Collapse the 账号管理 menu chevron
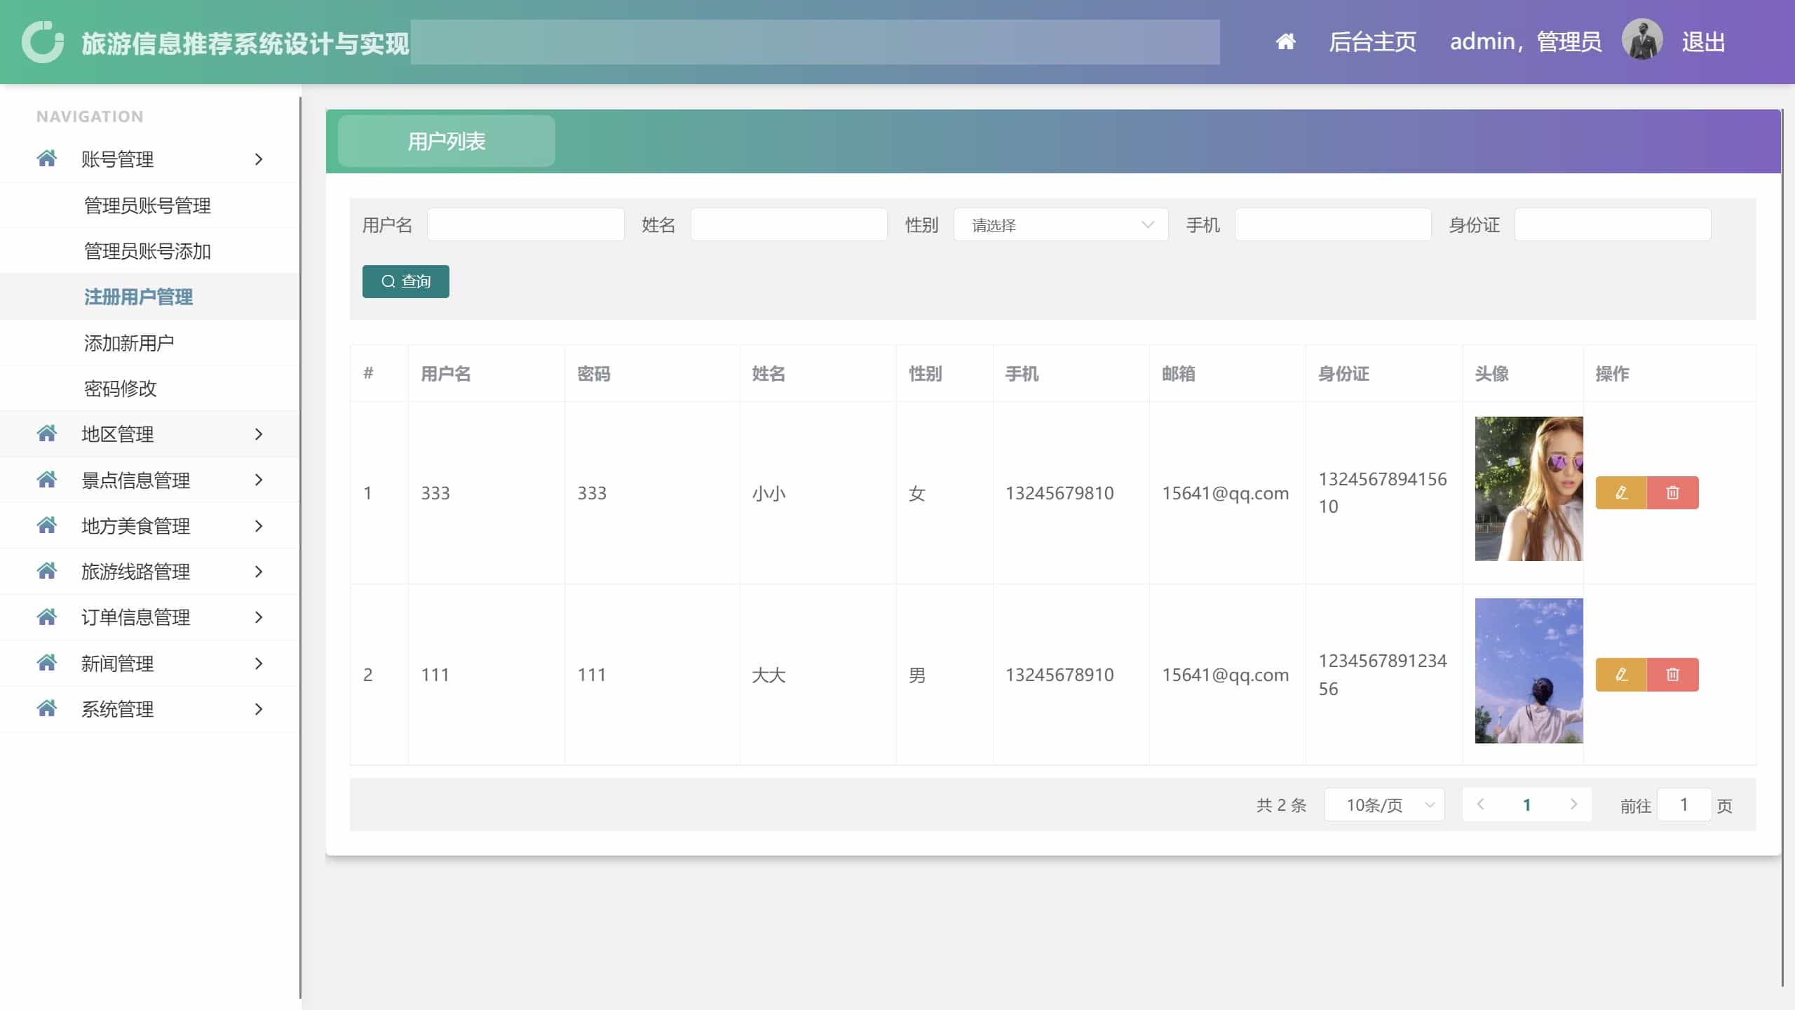Viewport: 1795px width, 1010px height. point(259,159)
